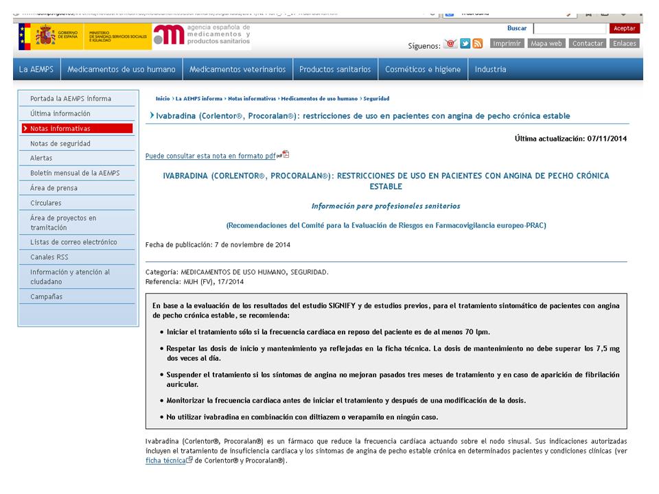659x494 pixels.
Task: Click the Contactar button
Action: tap(588, 43)
